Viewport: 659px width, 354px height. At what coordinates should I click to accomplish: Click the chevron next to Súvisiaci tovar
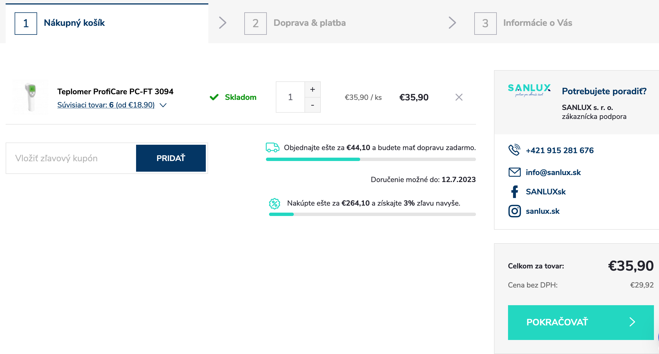tap(163, 105)
